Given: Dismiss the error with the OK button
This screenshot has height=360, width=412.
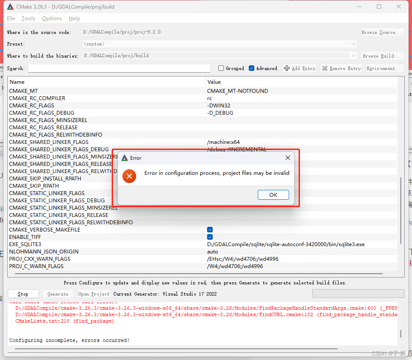Looking at the screenshot, I should pos(273,195).
